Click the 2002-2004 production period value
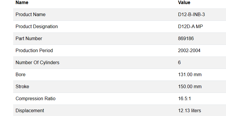The image size is (226, 116). click(x=189, y=51)
